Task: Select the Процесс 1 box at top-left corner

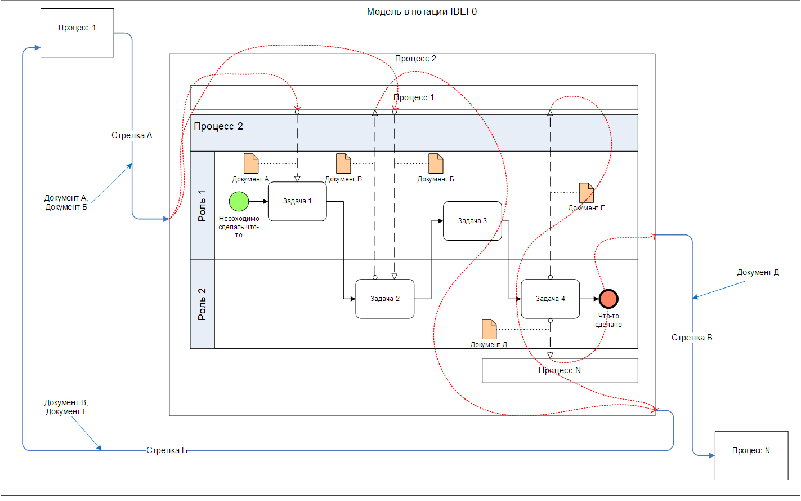Action: [x=77, y=33]
